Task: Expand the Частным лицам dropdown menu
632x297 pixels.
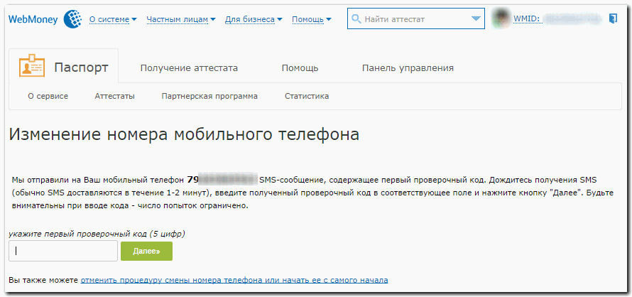Action: coord(180,19)
